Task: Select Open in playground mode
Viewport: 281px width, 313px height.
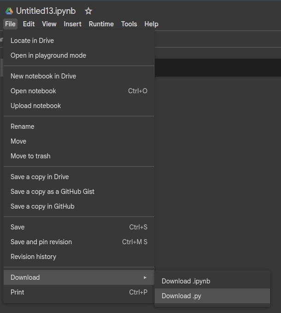Action: 48,55
